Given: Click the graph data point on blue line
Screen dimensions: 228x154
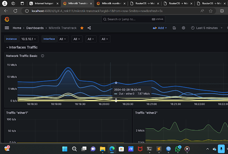Looking at the screenshot, I should click(116, 83).
